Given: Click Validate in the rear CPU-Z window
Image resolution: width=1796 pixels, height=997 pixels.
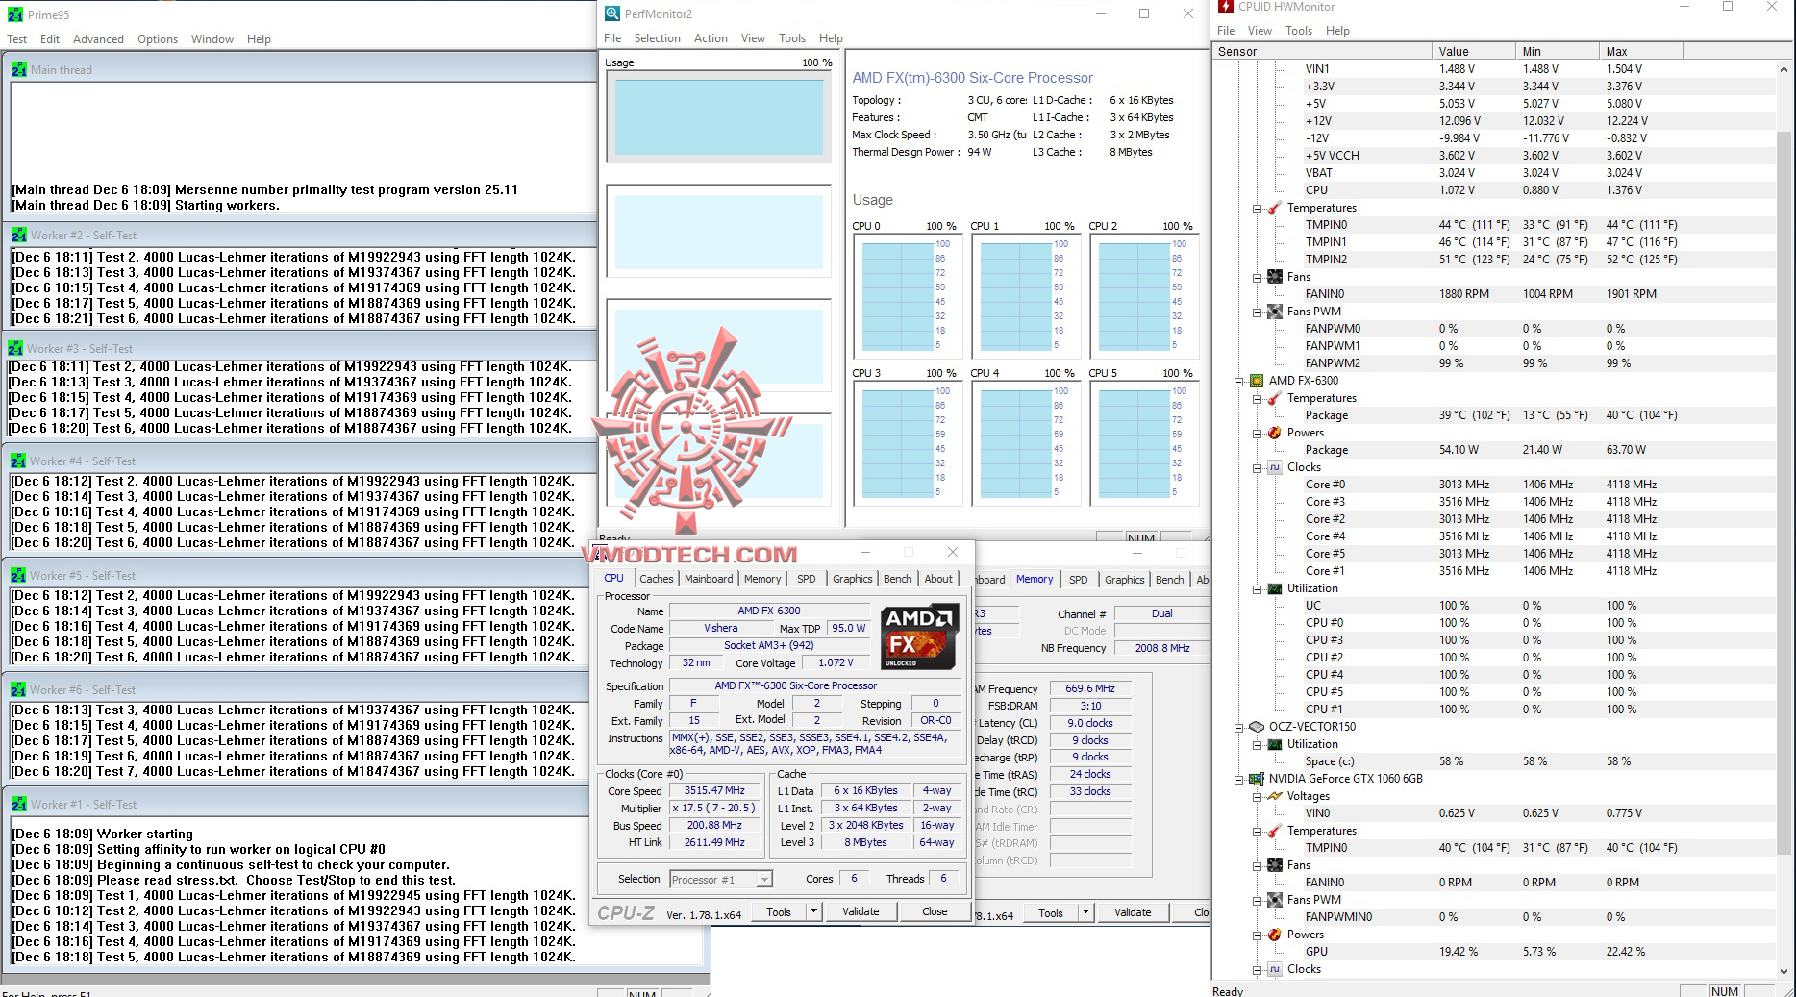Looking at the screenshot, I should [1133, 912].
